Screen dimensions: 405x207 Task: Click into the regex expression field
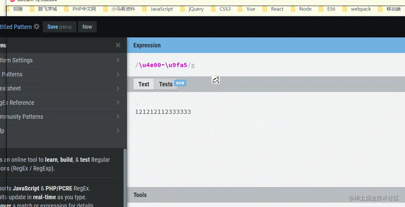pos(266,65)
